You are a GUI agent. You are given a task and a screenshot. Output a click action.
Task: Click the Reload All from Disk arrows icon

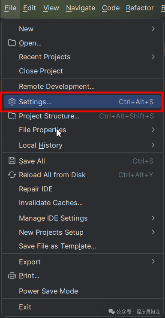pyautogui.click(x=12, y=175)
